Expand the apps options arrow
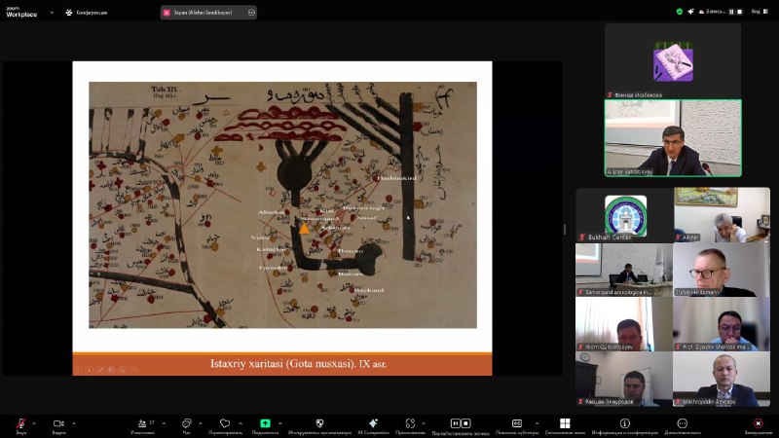Screen dimensions: 779x438 click(x=424, y=423)
